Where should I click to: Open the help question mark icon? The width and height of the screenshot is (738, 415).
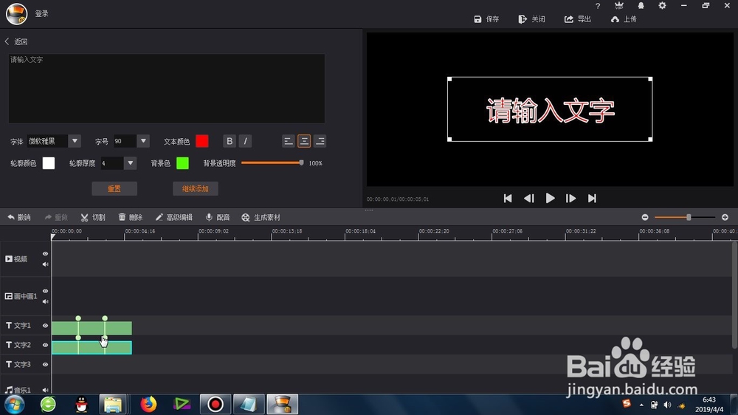click(x=598, y=6)
